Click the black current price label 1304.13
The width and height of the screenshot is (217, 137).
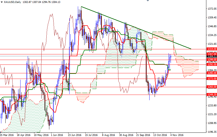click(x=211, y=56)
